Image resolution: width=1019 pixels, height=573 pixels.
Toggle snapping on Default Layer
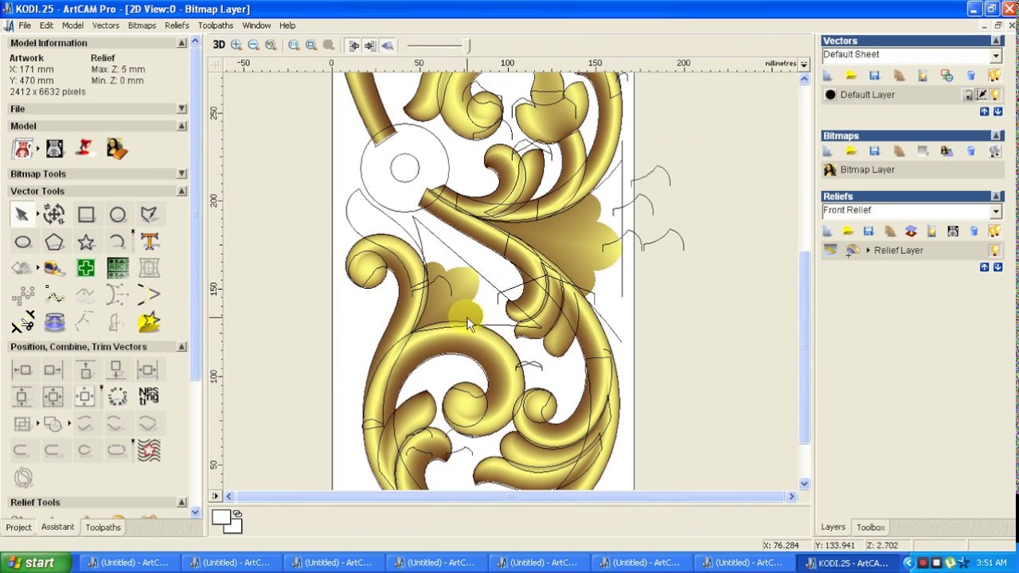pos(982,95)
